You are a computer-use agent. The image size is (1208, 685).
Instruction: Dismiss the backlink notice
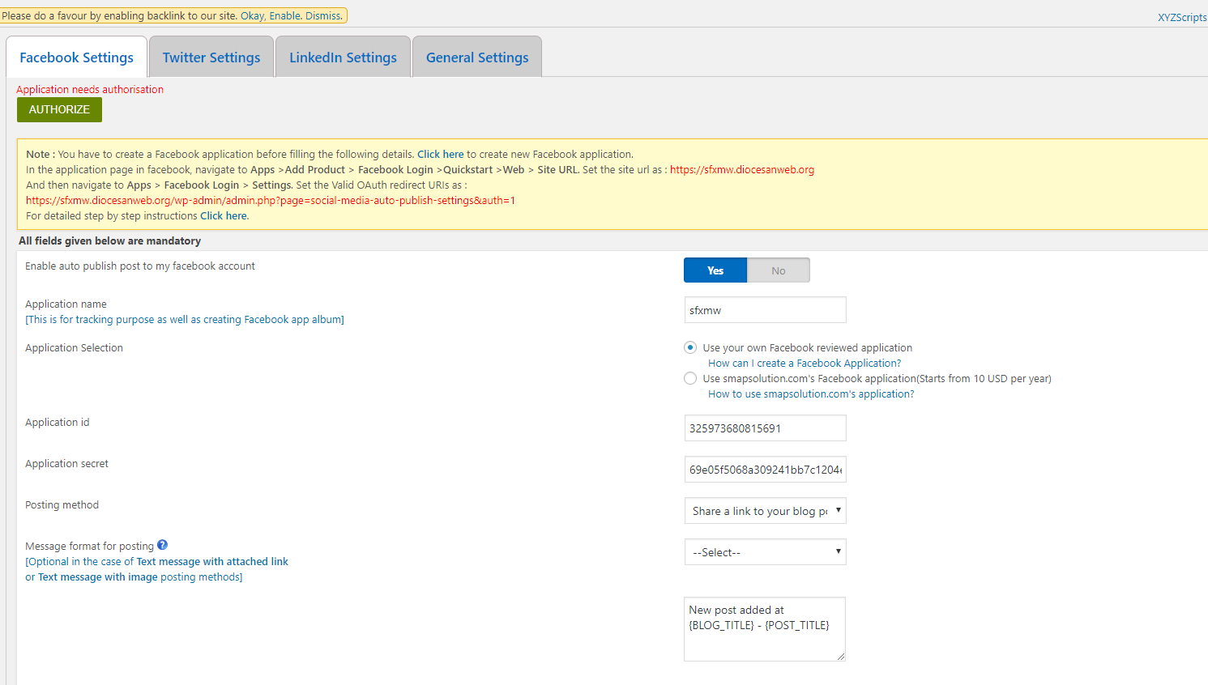pos(323,15)
